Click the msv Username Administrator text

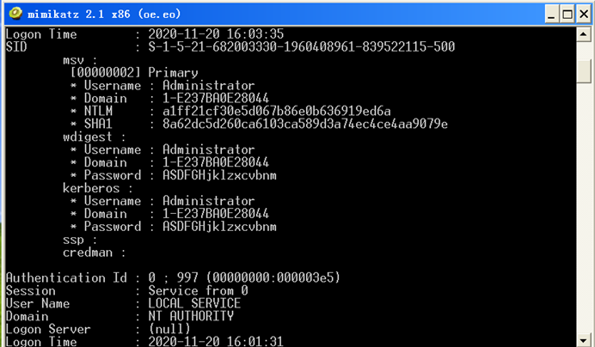click(x=208, y=85)
